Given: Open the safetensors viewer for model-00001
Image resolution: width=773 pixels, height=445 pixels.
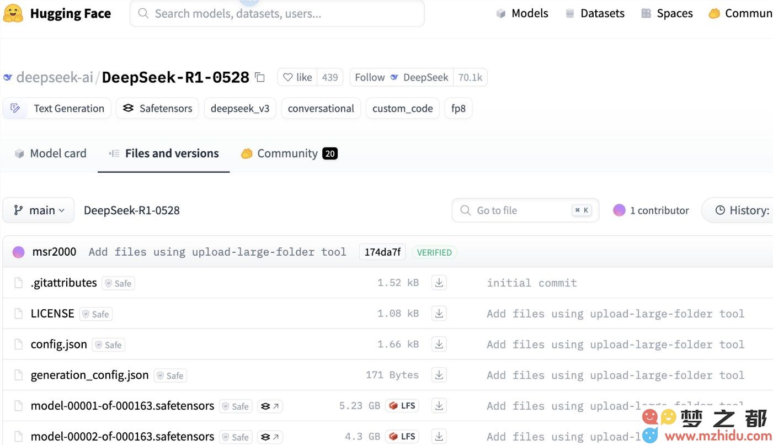Looking at the screenshot, I should pyautogui.click(x=270, y=406).
